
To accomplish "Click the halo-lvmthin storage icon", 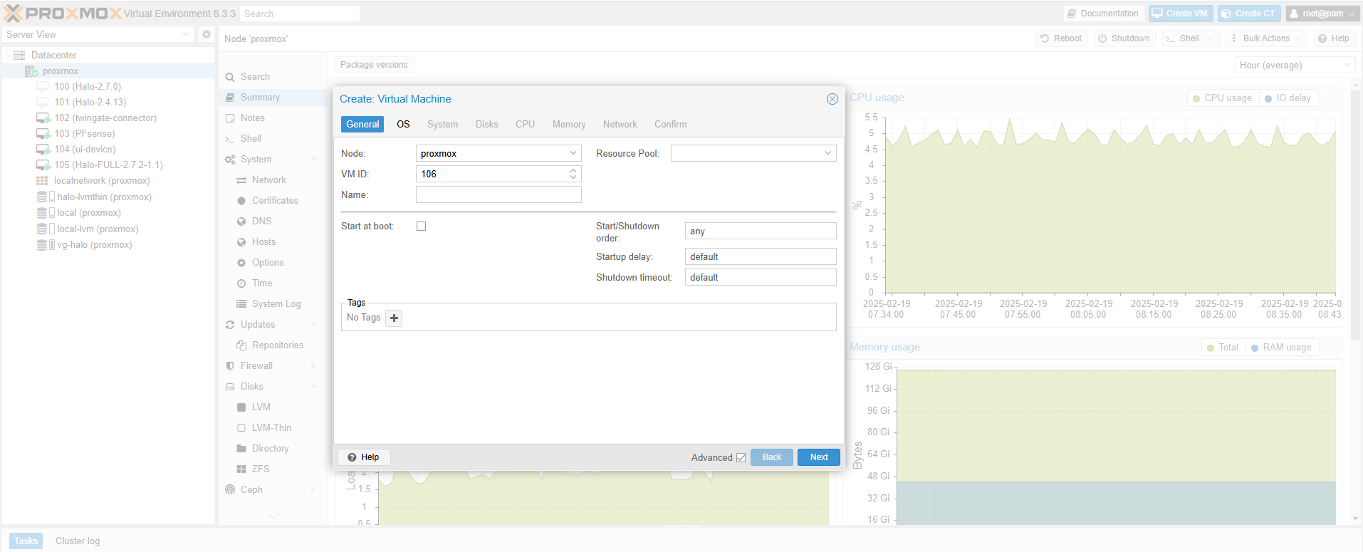I will coord(43,197).
